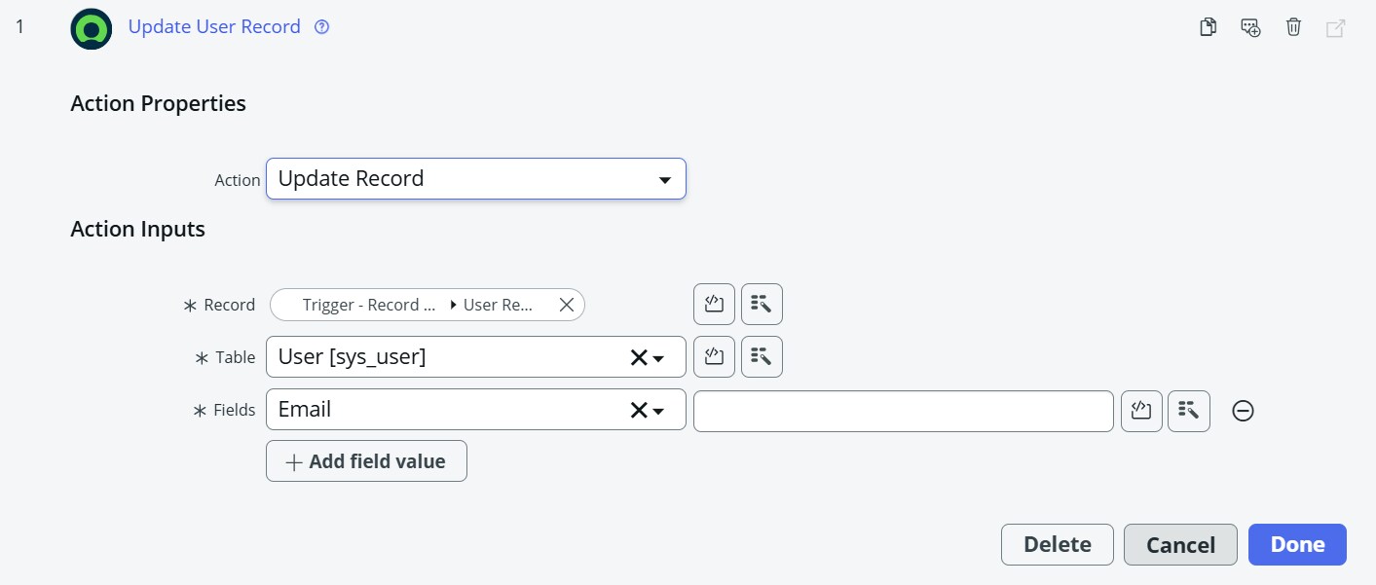
Task: Remove the Email field row with minus icon
Action: click(x=1243, y=411)
